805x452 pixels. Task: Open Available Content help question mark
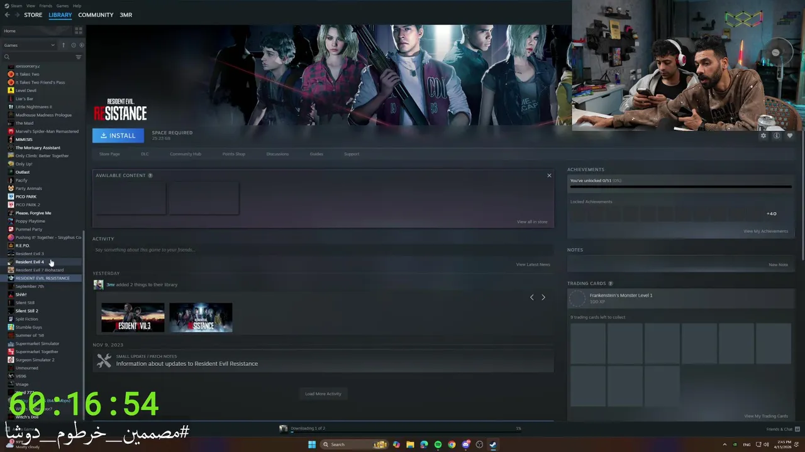(150, 175)
